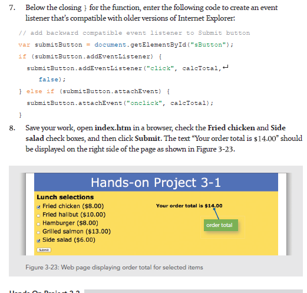This screenshot has width=307, height=293.
Task: Click the attachEvent("onclick", calcTotal) code line
Action: pyautogui.click(x=120, y=103)
